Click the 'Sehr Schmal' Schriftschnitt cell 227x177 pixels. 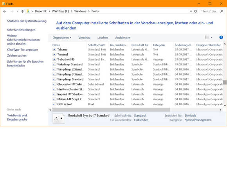[x=96, y=84]
